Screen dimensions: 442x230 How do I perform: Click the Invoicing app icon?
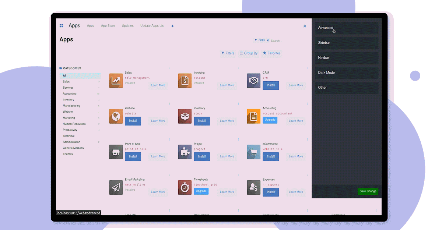[x=185, y=81]
